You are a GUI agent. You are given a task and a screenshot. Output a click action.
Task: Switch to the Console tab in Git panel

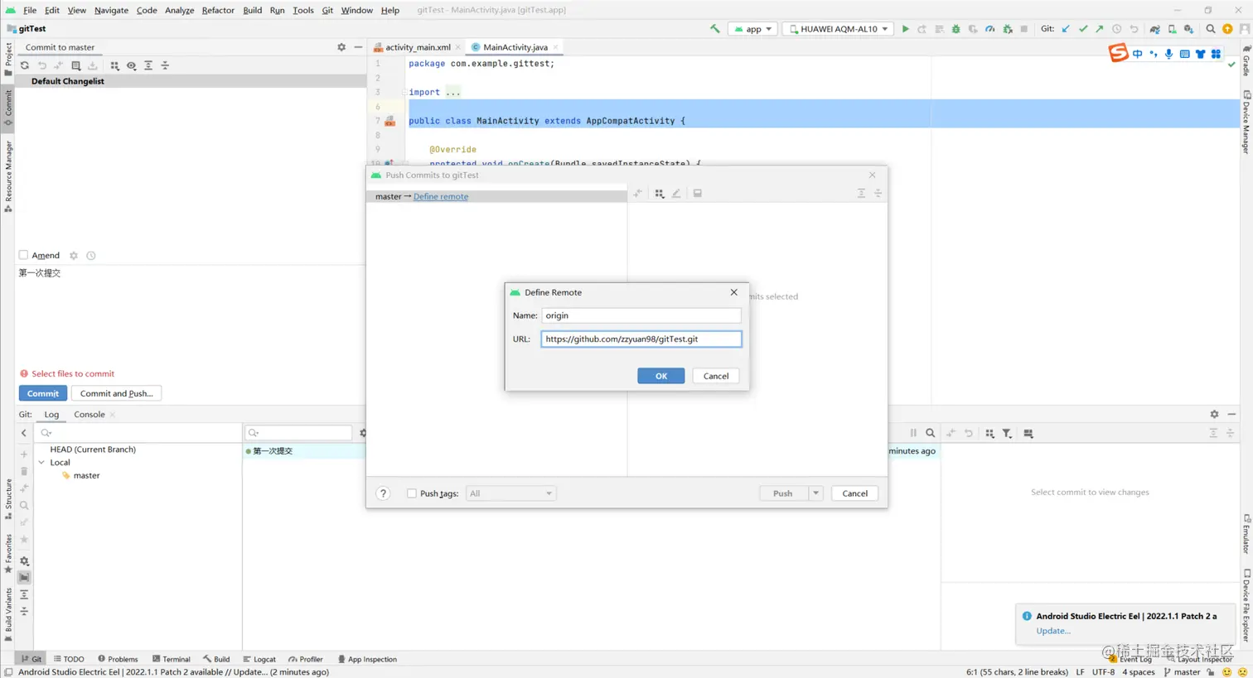point(89,415)
